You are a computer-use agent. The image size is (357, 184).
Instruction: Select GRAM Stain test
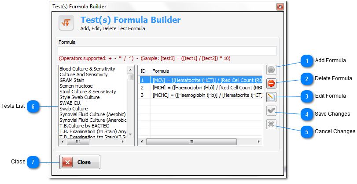pos(72,80)
